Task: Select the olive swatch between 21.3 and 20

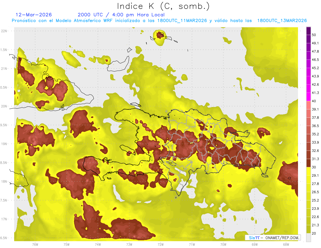Action: (308, 229)
